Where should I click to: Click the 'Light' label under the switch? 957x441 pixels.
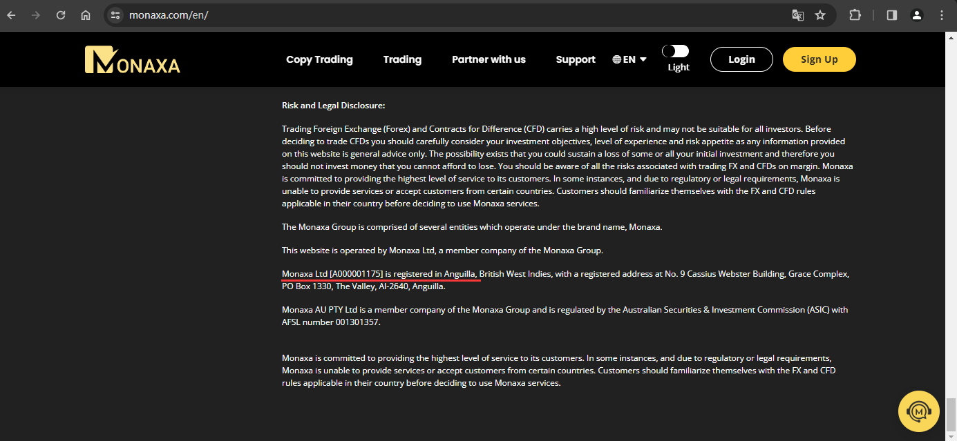pyautogui.click(x=679, y=68)
